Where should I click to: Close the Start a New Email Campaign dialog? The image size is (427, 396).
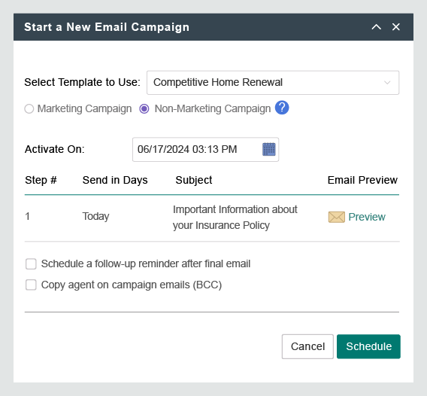(x=396, y=27)
